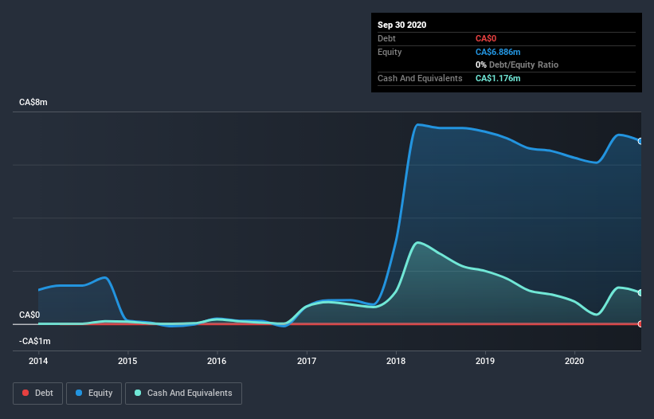
Task: Click the 2017 x-axis label
Action: pyautogui.click(x=307, y=361)
